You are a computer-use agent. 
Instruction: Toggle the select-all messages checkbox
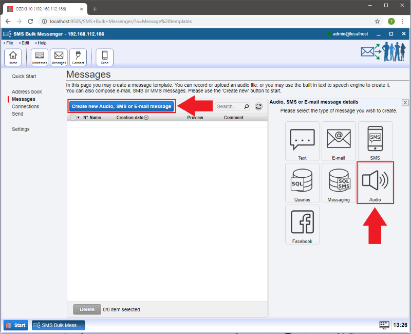click(x=73, y=118)
